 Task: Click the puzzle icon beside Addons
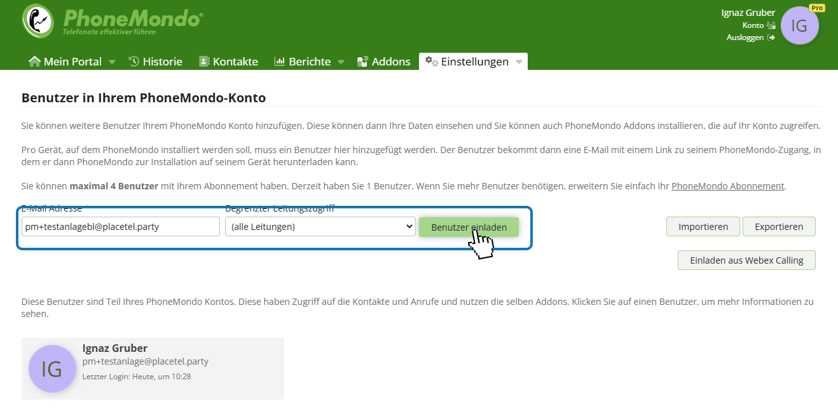[362, 62]
